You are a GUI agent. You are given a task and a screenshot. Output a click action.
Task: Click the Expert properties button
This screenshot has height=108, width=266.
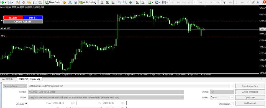(250, 86)
